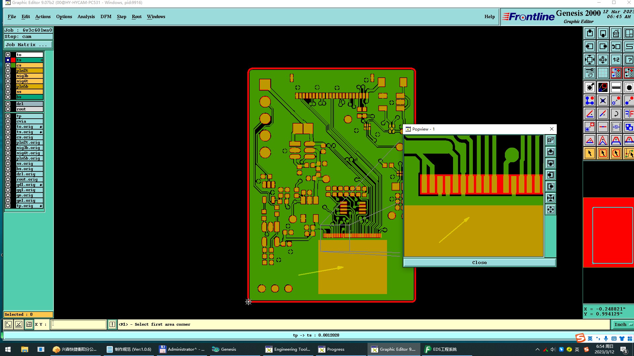Image resolution: width=634 pixels, height=356 pixels.
Task: Toggle display checkbox for ss.orig layer
Action: [x=8, y=163]
